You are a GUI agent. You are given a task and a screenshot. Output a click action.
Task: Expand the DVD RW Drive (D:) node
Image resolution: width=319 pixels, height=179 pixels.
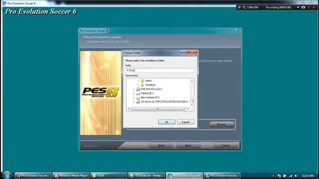[134, 89]
